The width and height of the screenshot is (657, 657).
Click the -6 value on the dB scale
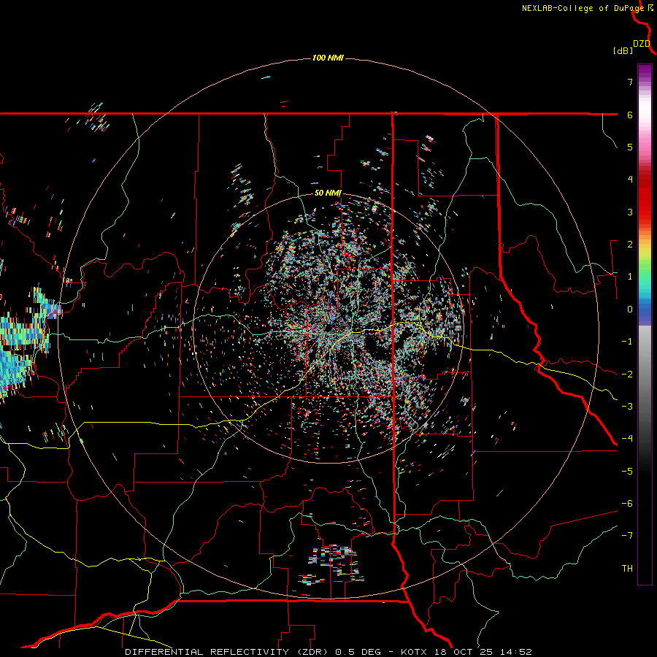point(627,504)
